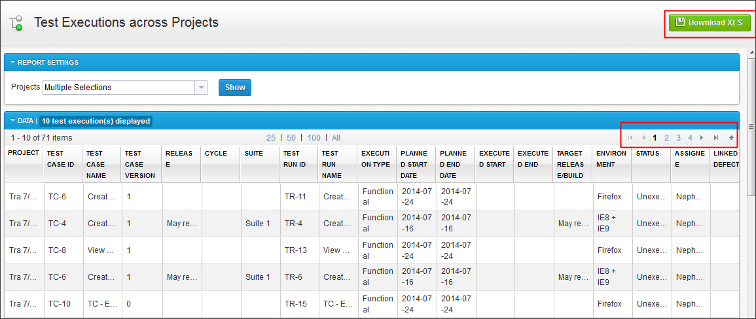Open the Projects dropdown arrow
The height and width of the screenshot is (319, 756).
pos(201,88)
